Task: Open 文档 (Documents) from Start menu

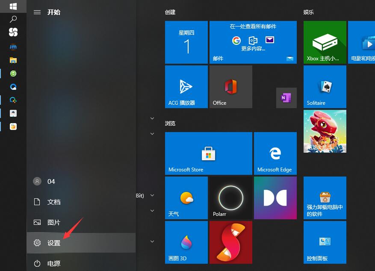Action: click(x=81, y=202)
